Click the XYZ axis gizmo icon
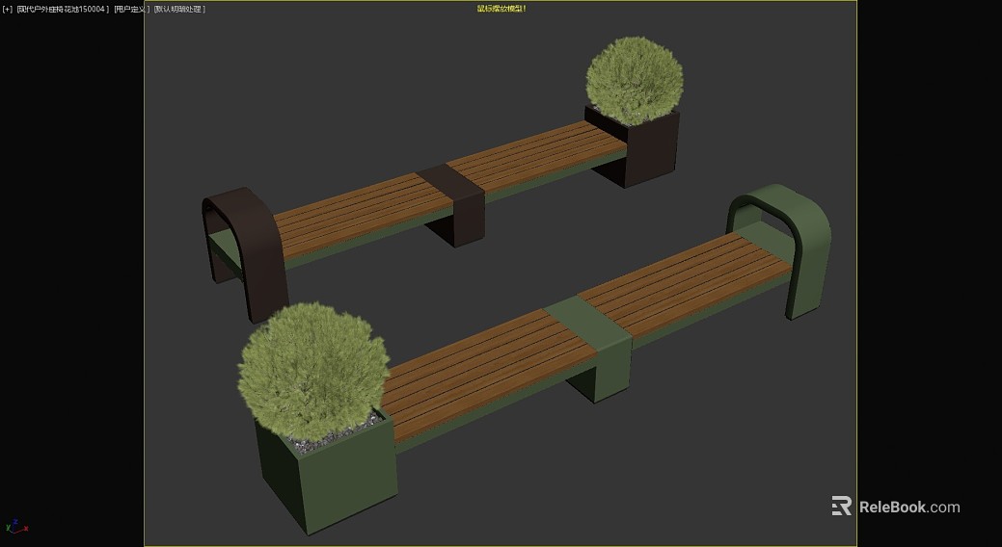This screenshot has height=547, width=1002. pos(16,527)
